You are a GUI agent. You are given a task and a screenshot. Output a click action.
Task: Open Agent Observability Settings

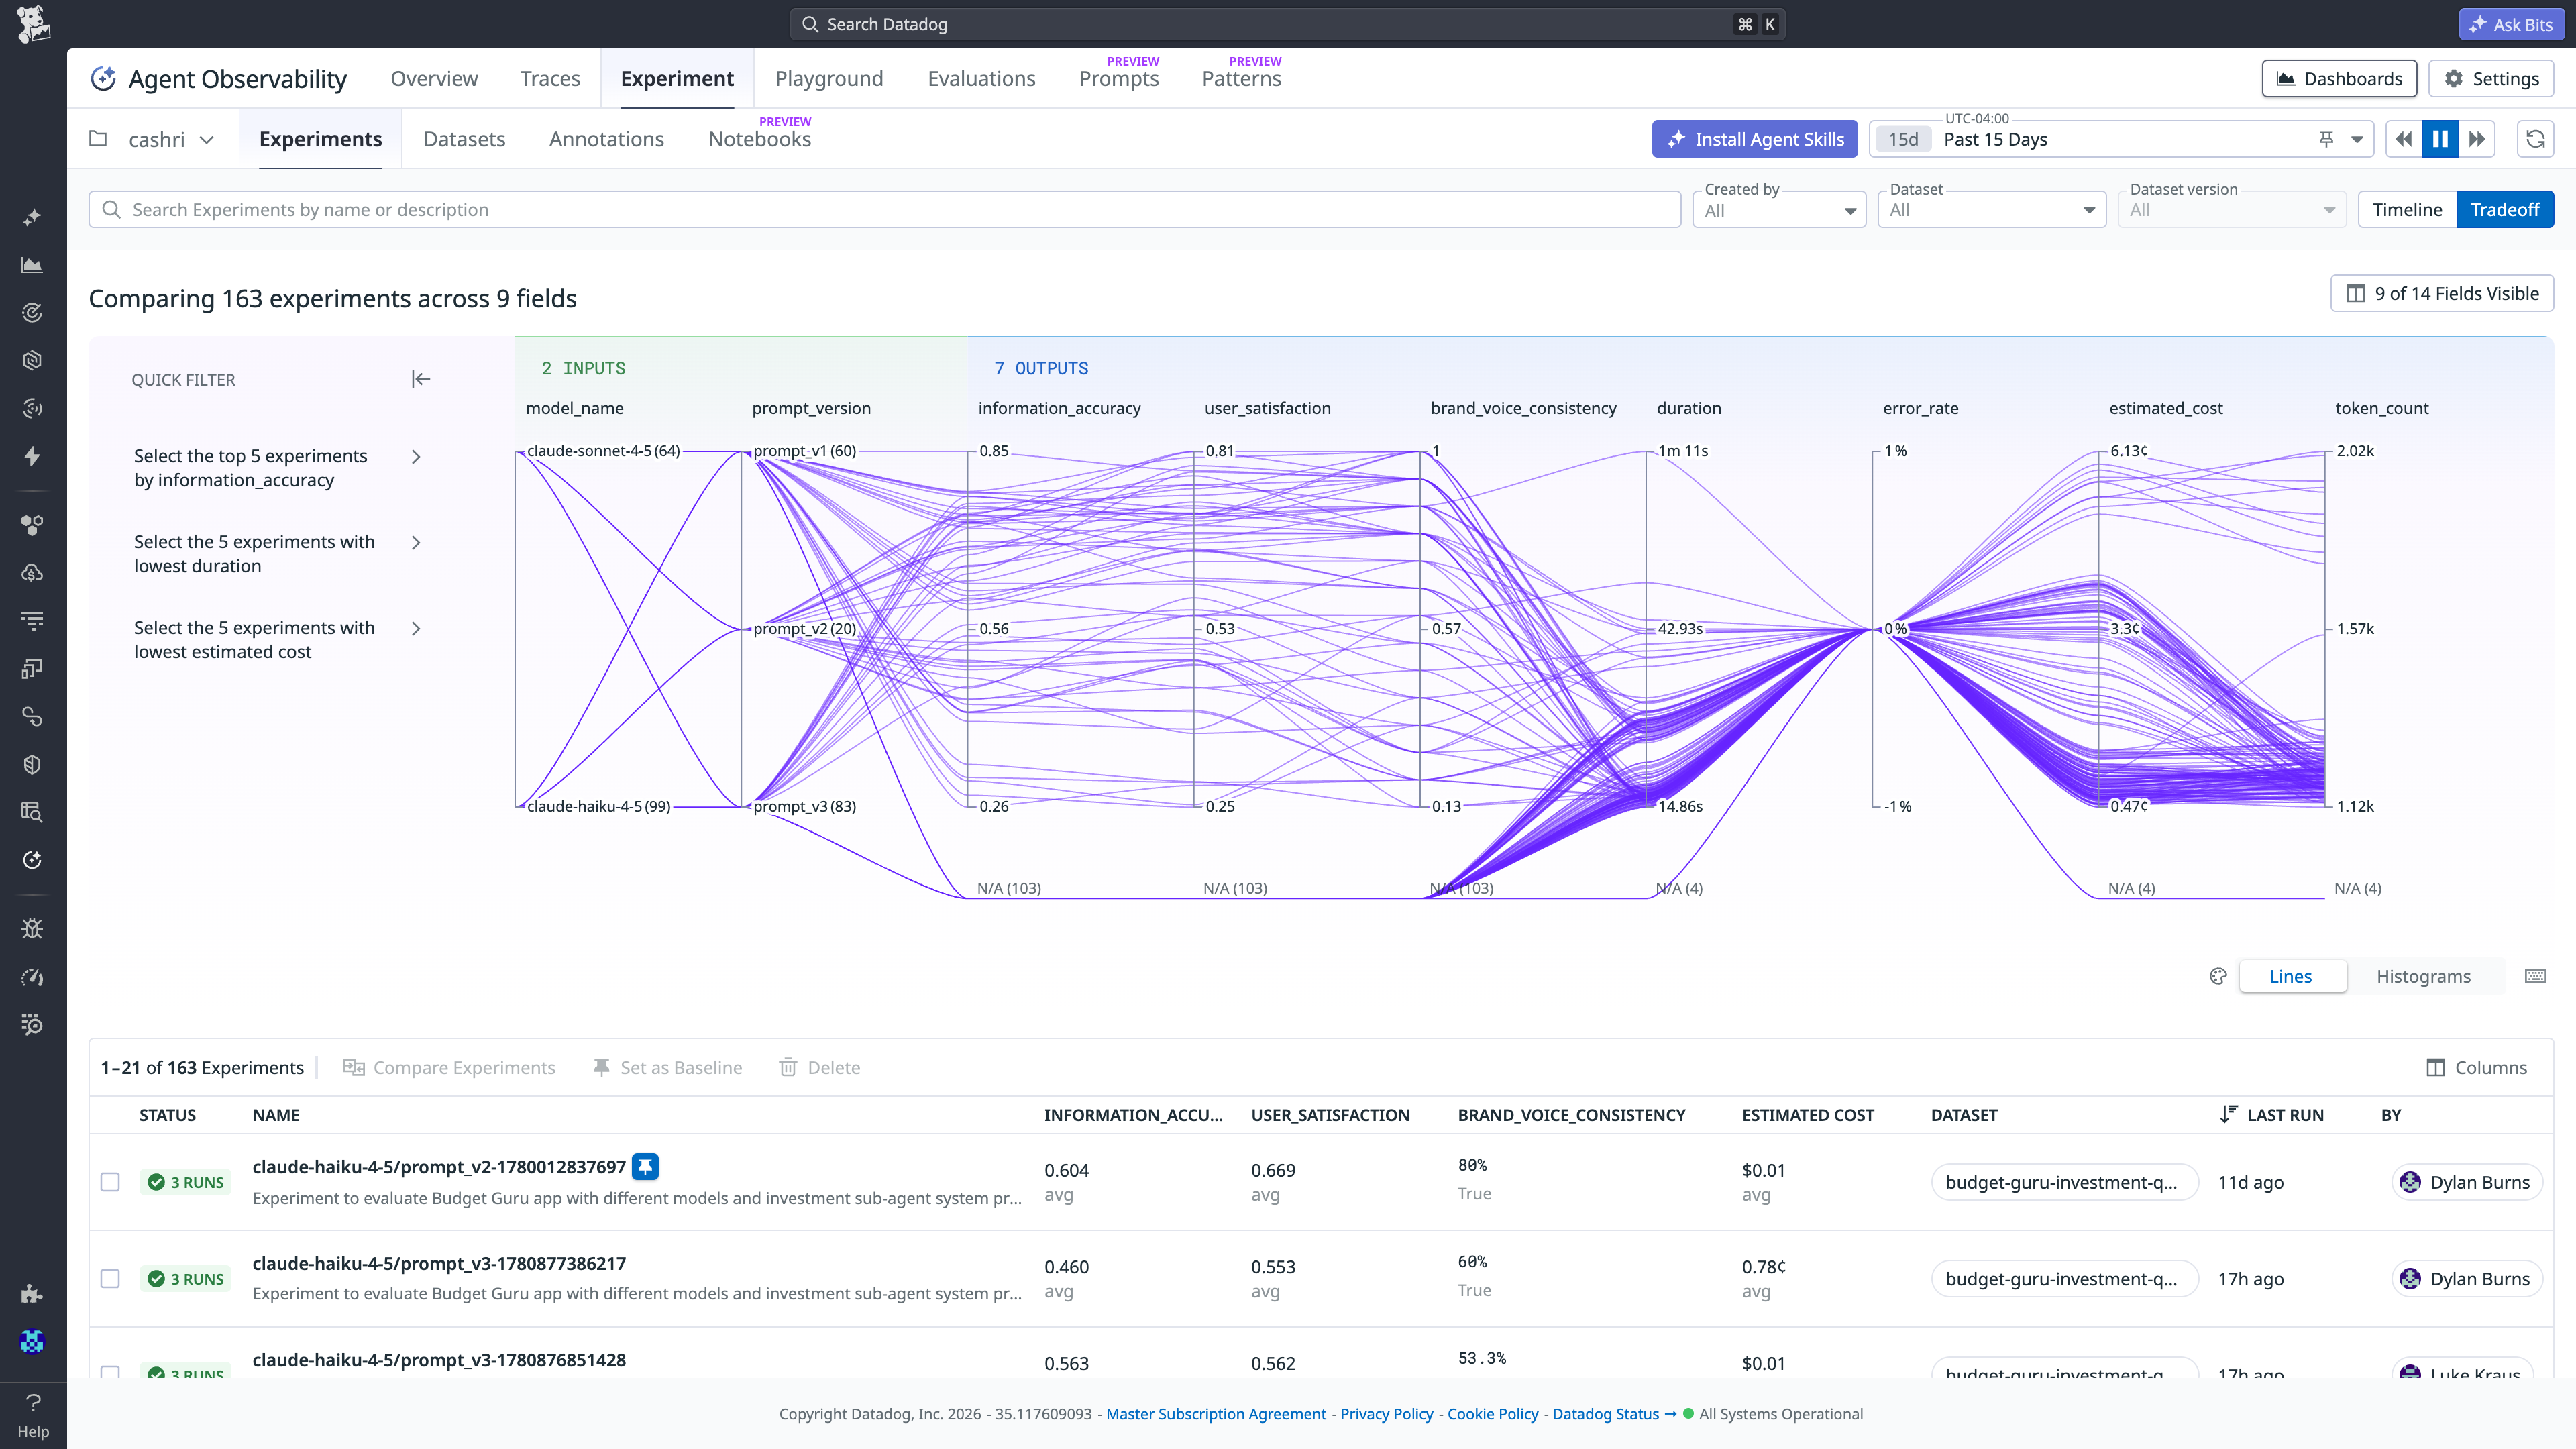[2491, 78]
